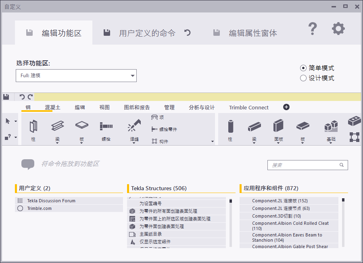This screenshot has width=363, height=263.
Task: Select the 简单模式 radio button
Action: (303, 68)
